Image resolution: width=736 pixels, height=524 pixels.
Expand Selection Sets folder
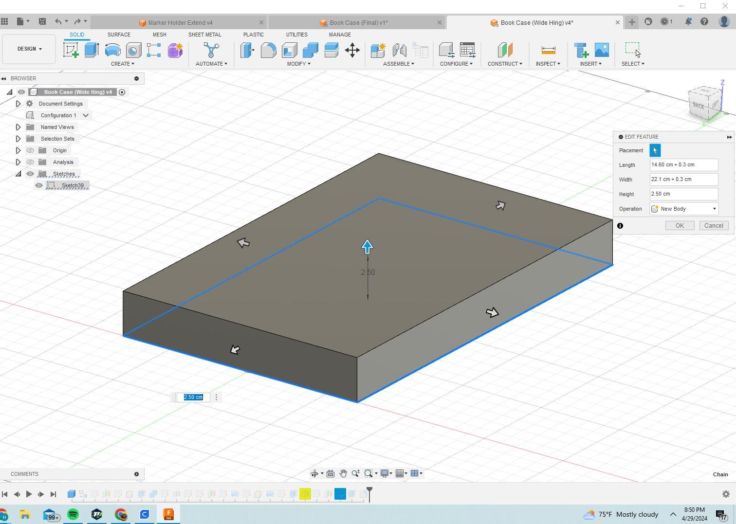pyautogui.click(x=18, y=139)
